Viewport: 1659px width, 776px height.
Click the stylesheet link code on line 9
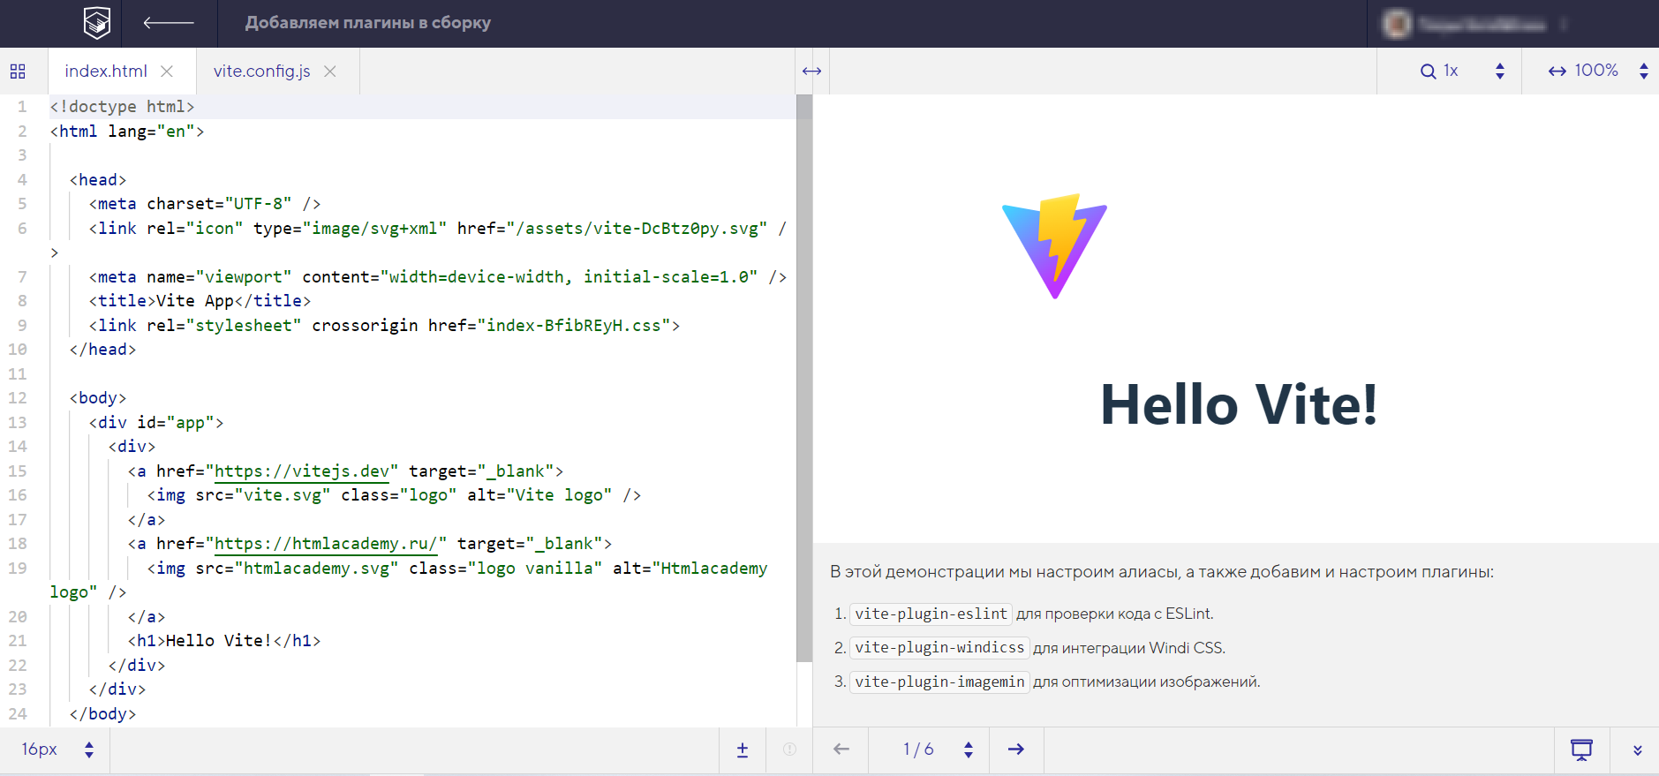coord(384,326)
